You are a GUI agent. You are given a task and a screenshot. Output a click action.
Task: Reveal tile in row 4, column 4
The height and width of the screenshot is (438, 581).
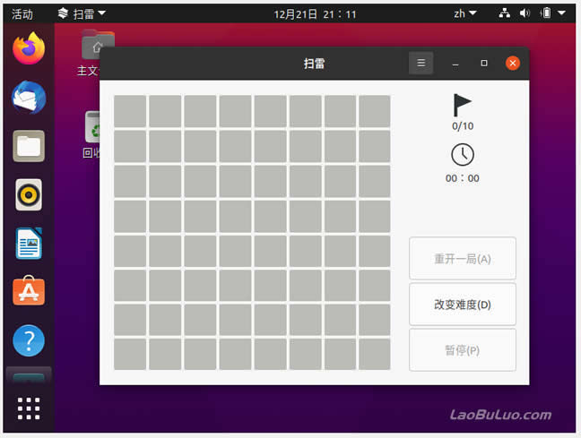235,216
